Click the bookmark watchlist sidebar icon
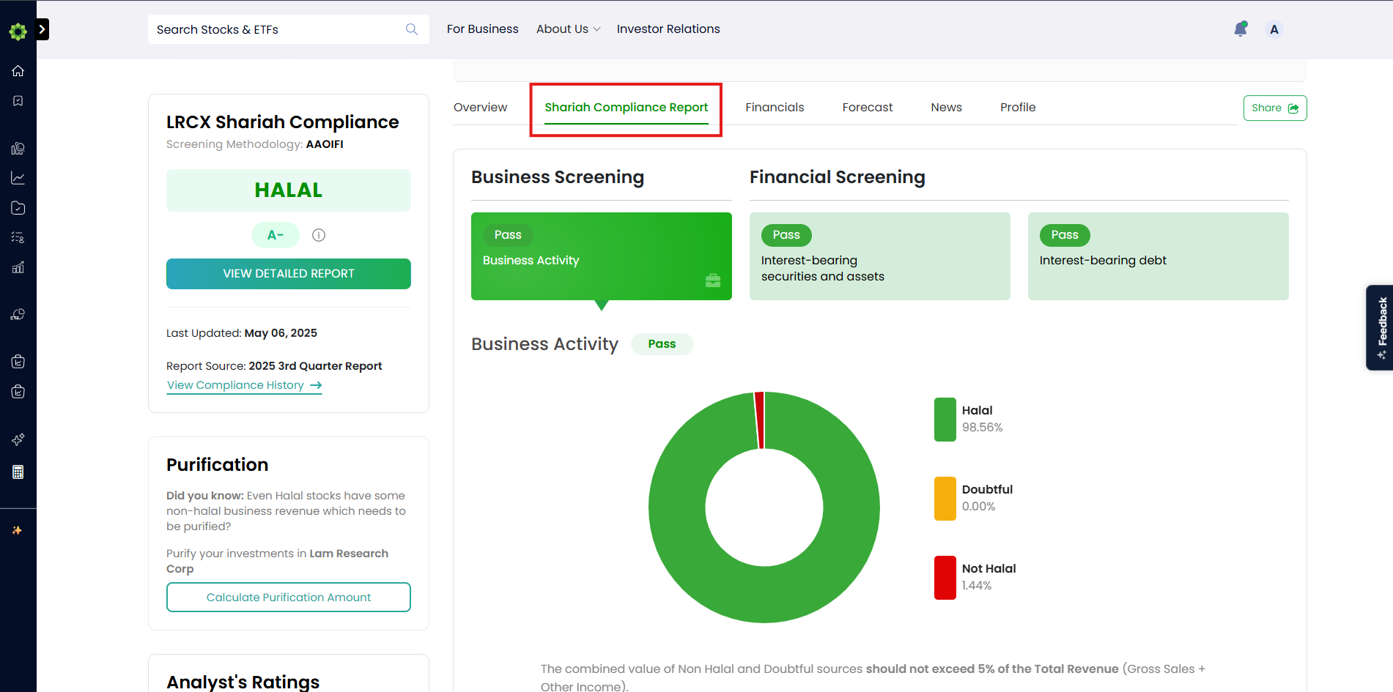This screenshot has width=1393, height=692. tap(18, 101)
